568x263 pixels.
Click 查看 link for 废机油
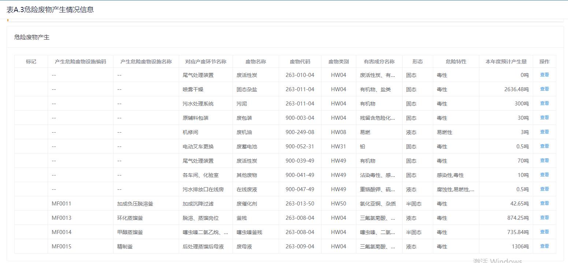pyautogui.click(x=544, y=132)
